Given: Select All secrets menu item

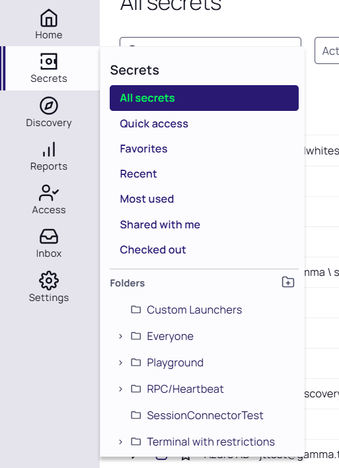Looking at the screenshot, I should (204, 98).
